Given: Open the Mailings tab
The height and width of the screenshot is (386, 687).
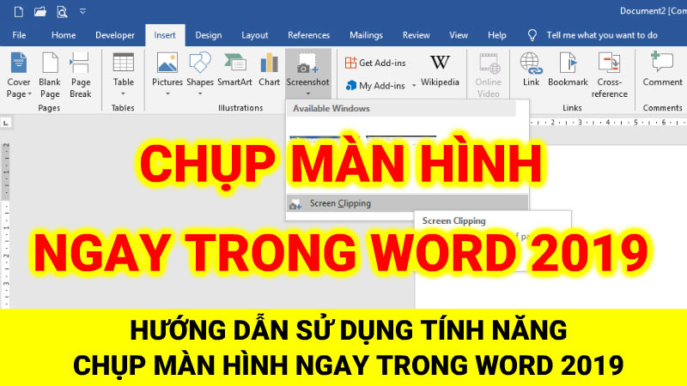Looking at the screenshot, I should point(366,35).
